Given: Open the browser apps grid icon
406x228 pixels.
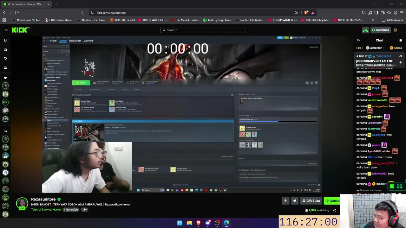Looking at the screenshot, I should click(4, 20).
